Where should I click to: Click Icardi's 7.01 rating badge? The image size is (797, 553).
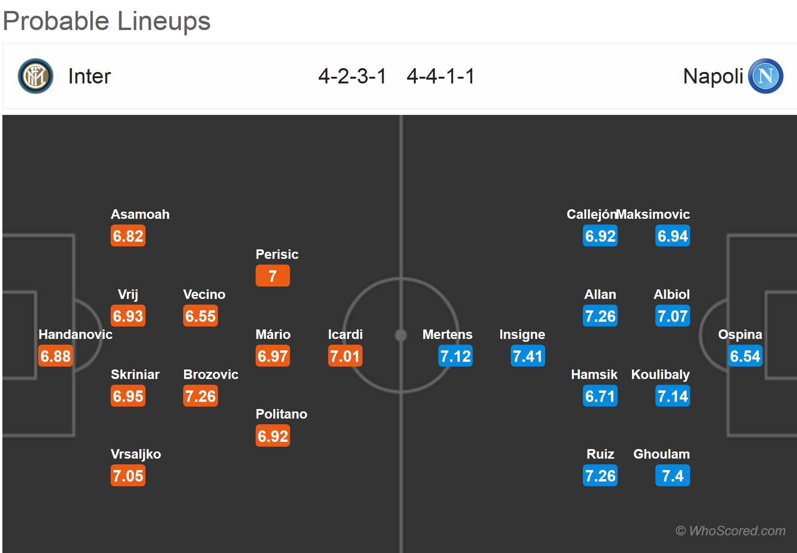point(345,356)
